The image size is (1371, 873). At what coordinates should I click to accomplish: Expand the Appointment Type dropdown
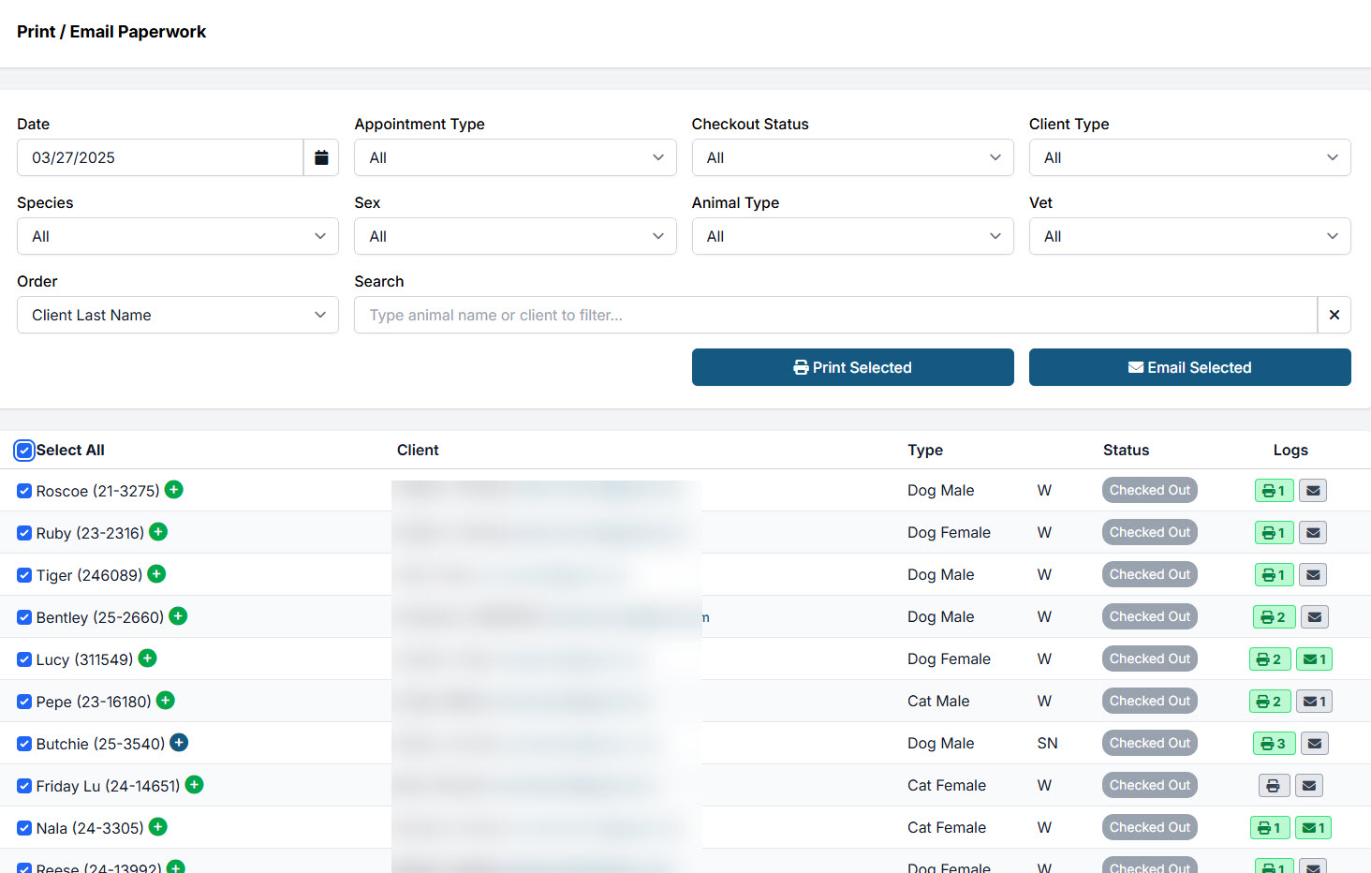click(515, 157)
